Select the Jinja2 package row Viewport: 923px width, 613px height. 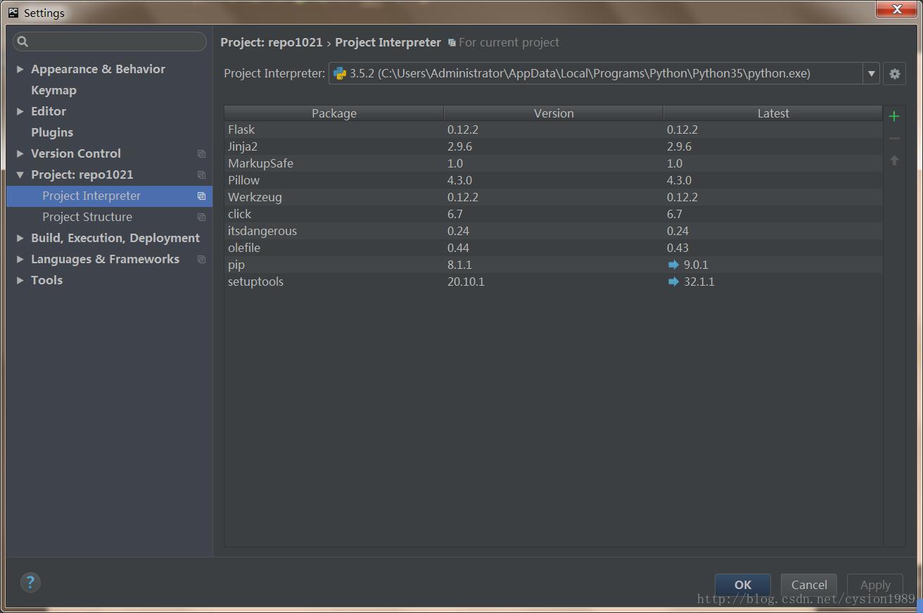[x=554, y=146]
